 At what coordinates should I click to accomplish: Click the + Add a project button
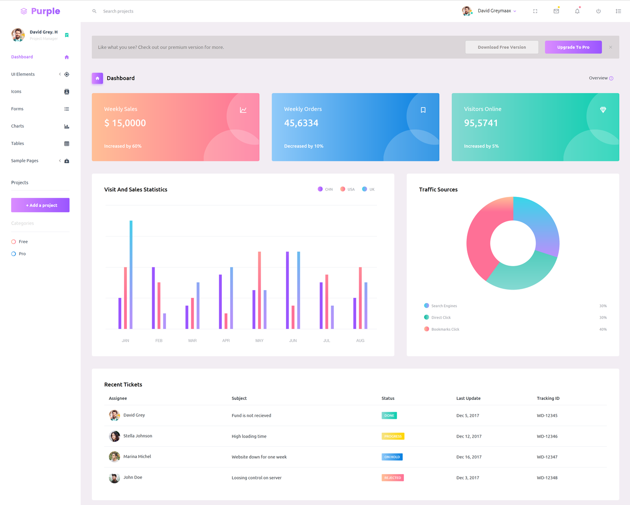(40, 205)
